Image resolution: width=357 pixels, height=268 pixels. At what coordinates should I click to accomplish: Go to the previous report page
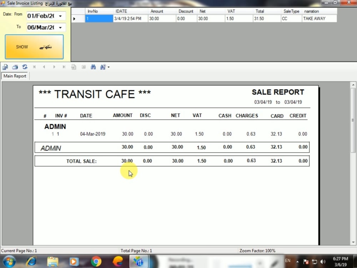44,67
